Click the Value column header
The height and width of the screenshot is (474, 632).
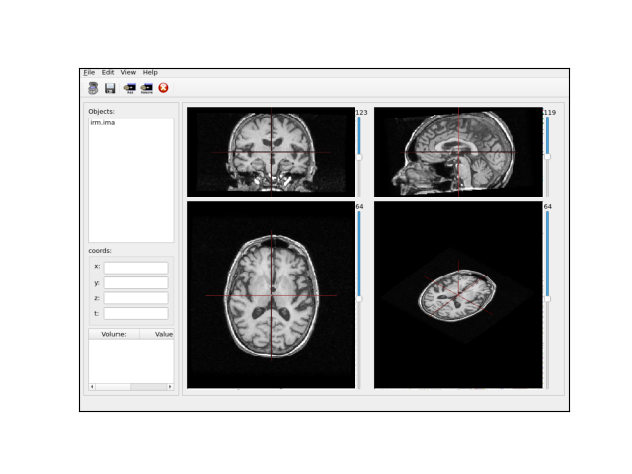[x=157, y=334]
